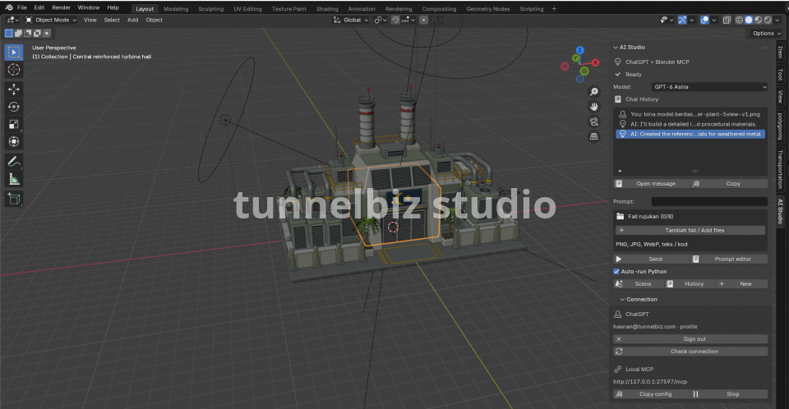Select the Rotate tool
The width and height of the screenshot is (789, 409).
14,107
